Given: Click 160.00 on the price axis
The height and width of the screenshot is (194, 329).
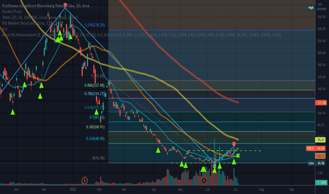Looking at the screenshot, I should 322,77.
